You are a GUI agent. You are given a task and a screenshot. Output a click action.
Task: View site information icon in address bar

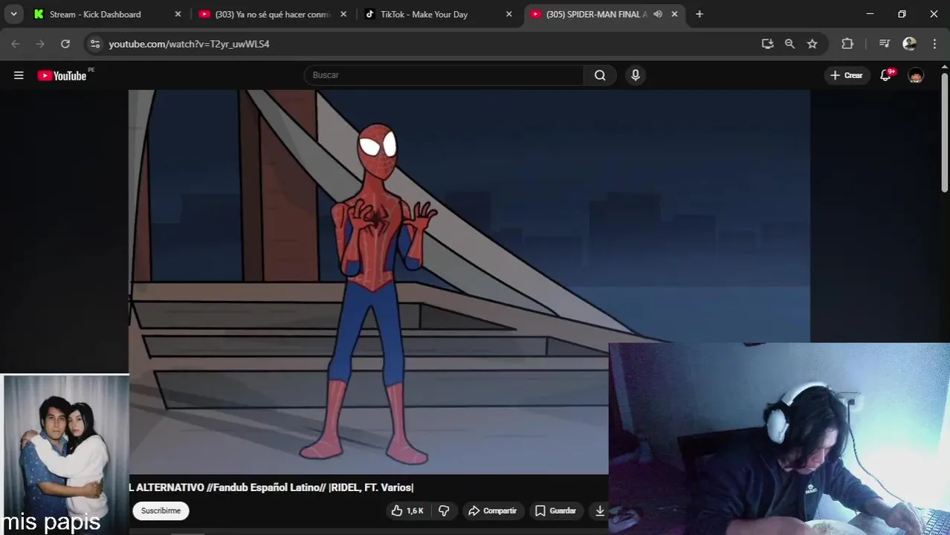coord(94,44)
